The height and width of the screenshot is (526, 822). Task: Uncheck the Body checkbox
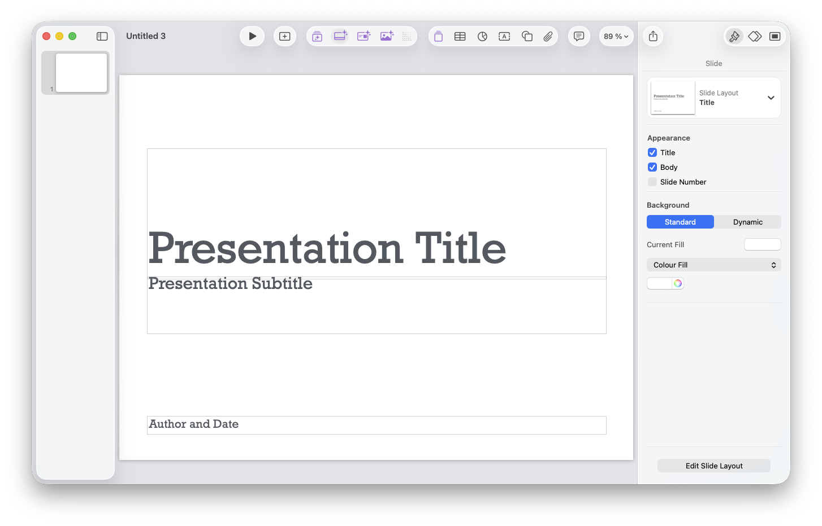click(652, 167)
